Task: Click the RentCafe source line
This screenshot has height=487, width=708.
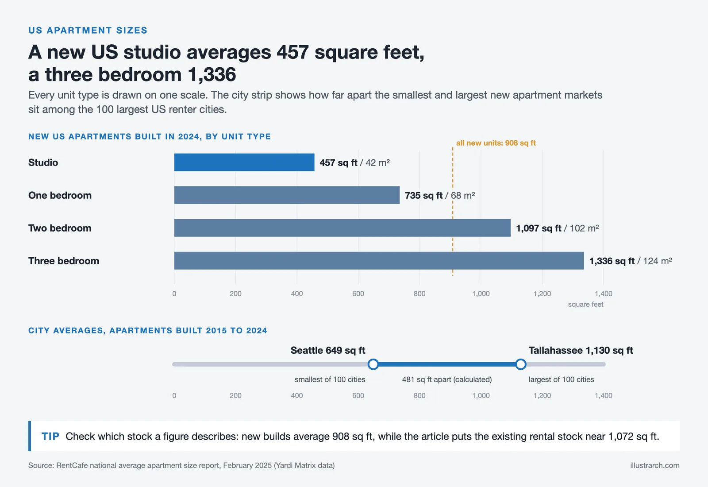Action: click(181, 465)
